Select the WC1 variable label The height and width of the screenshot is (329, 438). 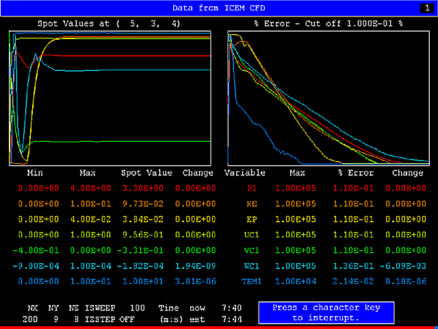click(x=250, y=269)
